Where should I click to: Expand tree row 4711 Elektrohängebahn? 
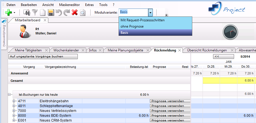(x=14, y=101)
